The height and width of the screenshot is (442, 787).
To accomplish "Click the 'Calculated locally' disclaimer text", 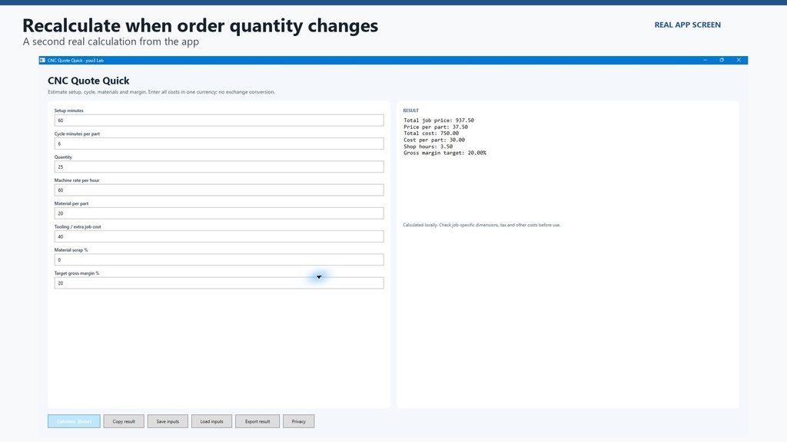I will pos(481,225).
